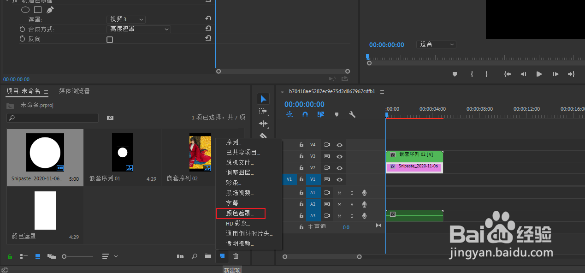This screenshot has height=273, width=585.
Task: Step forward one frame
Action: coord(556,74)
